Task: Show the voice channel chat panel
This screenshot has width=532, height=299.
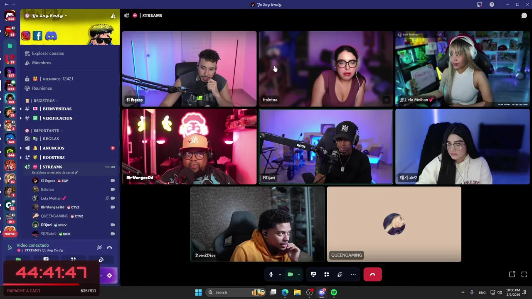Action: point(524,15)
